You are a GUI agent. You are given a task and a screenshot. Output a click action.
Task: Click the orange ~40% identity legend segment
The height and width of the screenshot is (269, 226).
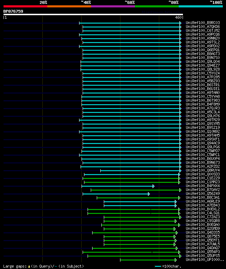click(69, 6)
